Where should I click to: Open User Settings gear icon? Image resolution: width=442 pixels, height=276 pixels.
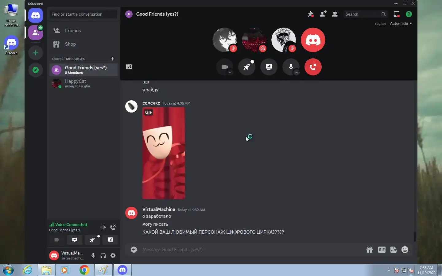[113, 255]
